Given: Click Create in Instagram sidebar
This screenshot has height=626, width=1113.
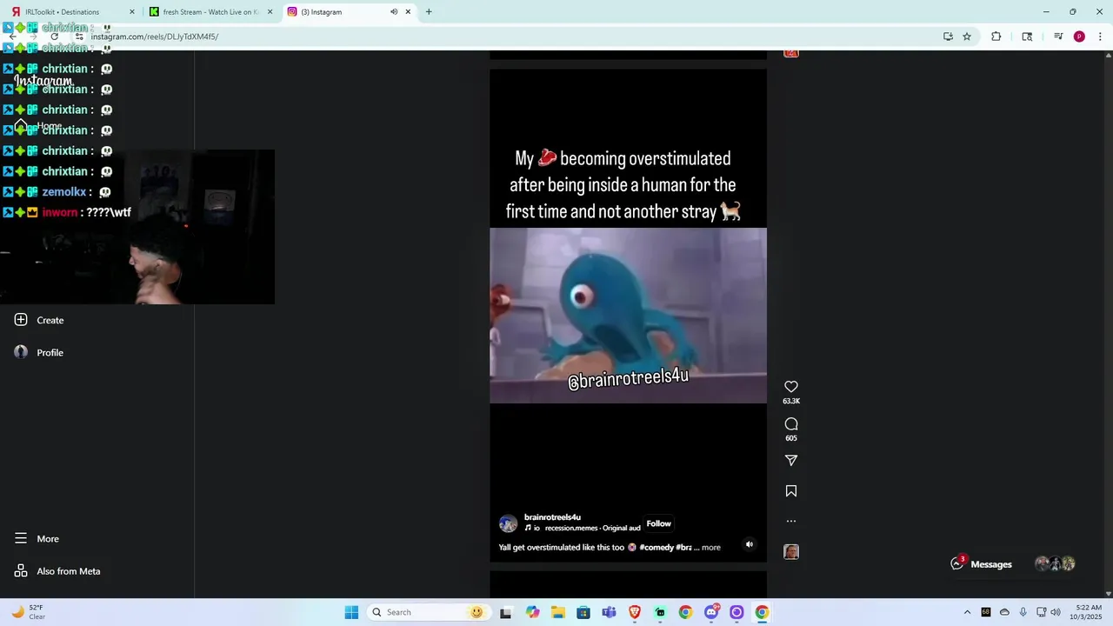Looking at the screenshot, I should click(x=50, y=320).
